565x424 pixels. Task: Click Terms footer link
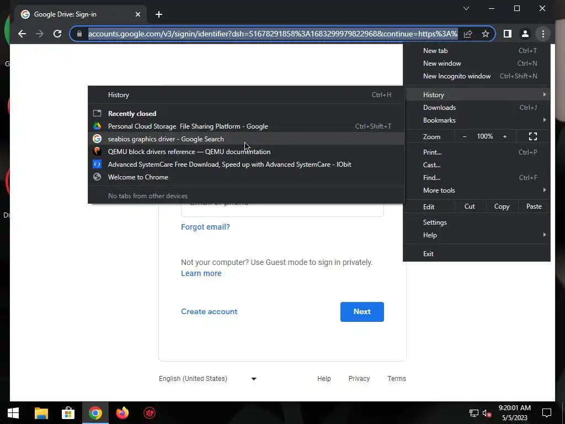[397, 379]
